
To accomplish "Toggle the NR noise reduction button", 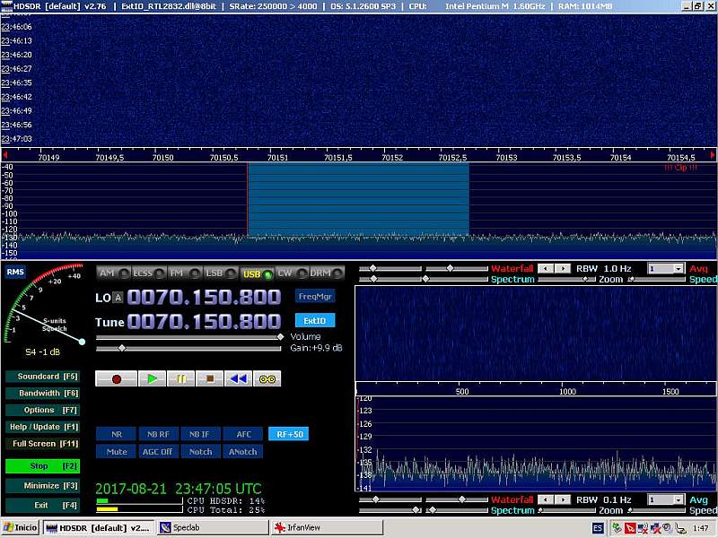I will (x=117, y=434).
